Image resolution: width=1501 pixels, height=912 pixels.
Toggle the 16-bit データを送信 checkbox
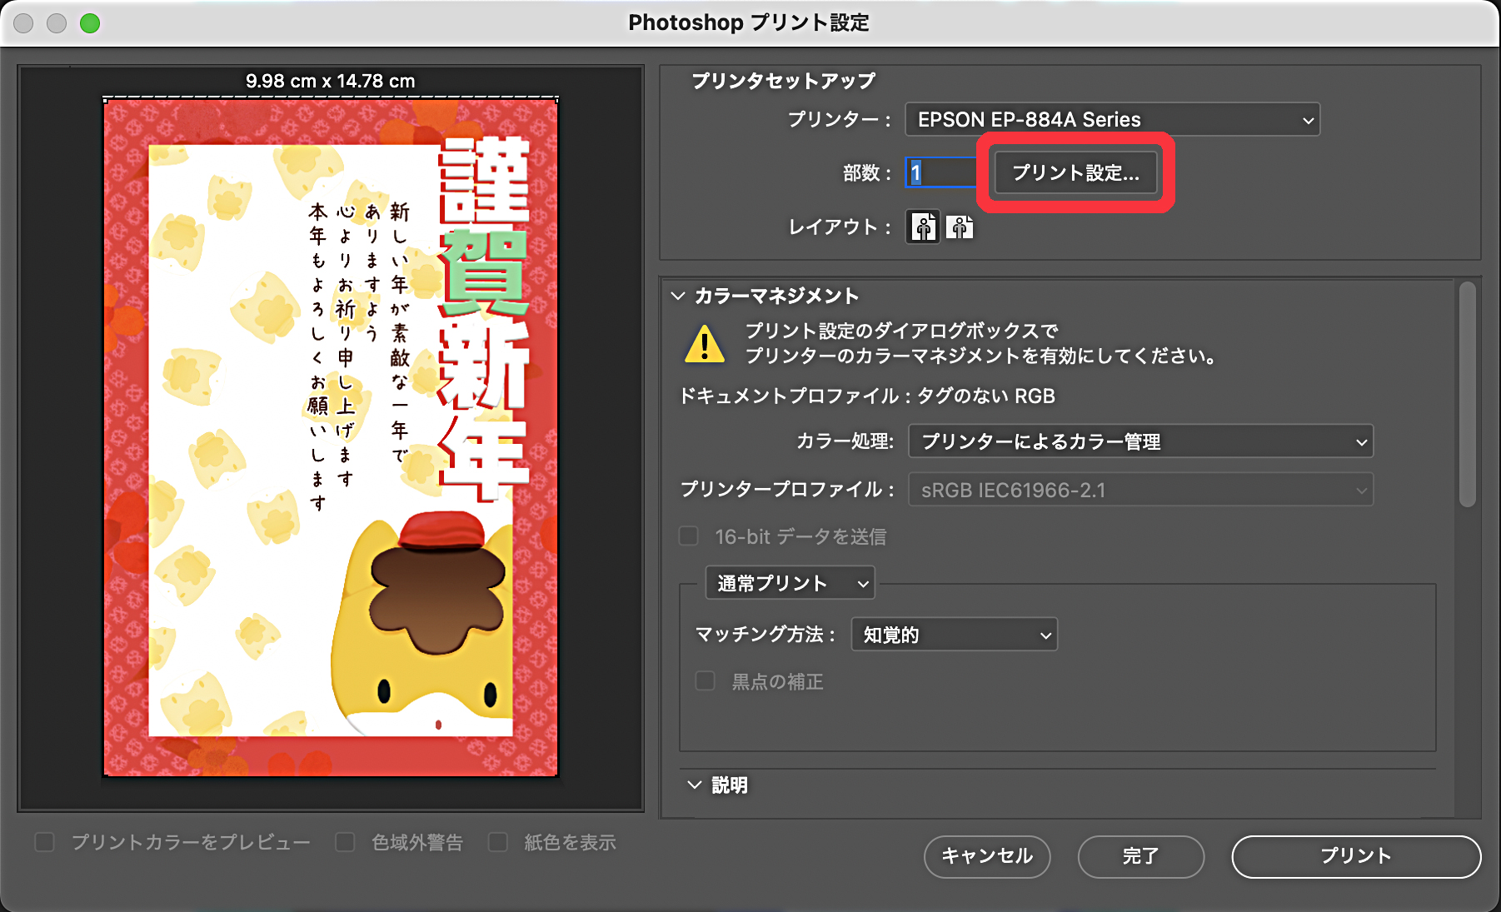tap(689, 536)
